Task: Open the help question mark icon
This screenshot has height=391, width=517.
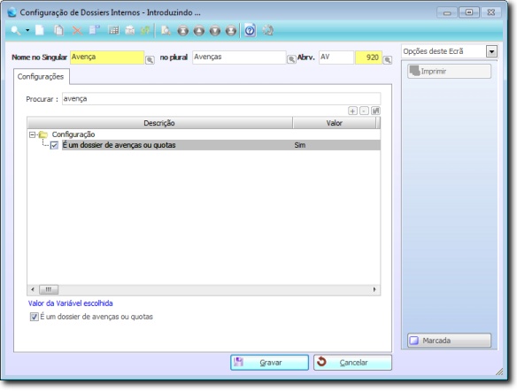Action: pyautogui.click(x=250, y=30)
